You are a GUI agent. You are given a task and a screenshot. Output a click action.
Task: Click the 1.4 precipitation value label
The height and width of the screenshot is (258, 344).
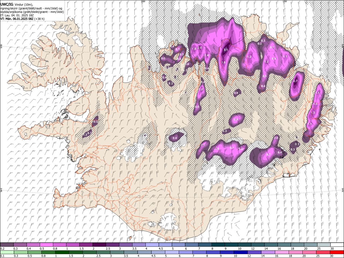[207, 55]
